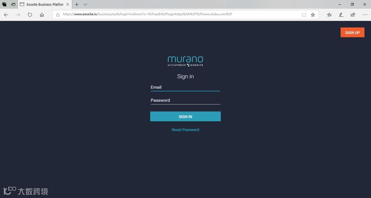Refresh the current page
This screenshot has width=371, height=198.
click(x=30, y=15)
